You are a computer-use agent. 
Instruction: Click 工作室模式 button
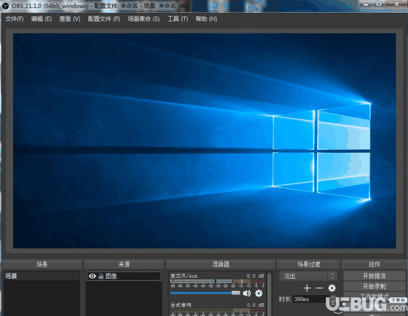[374, 297]
